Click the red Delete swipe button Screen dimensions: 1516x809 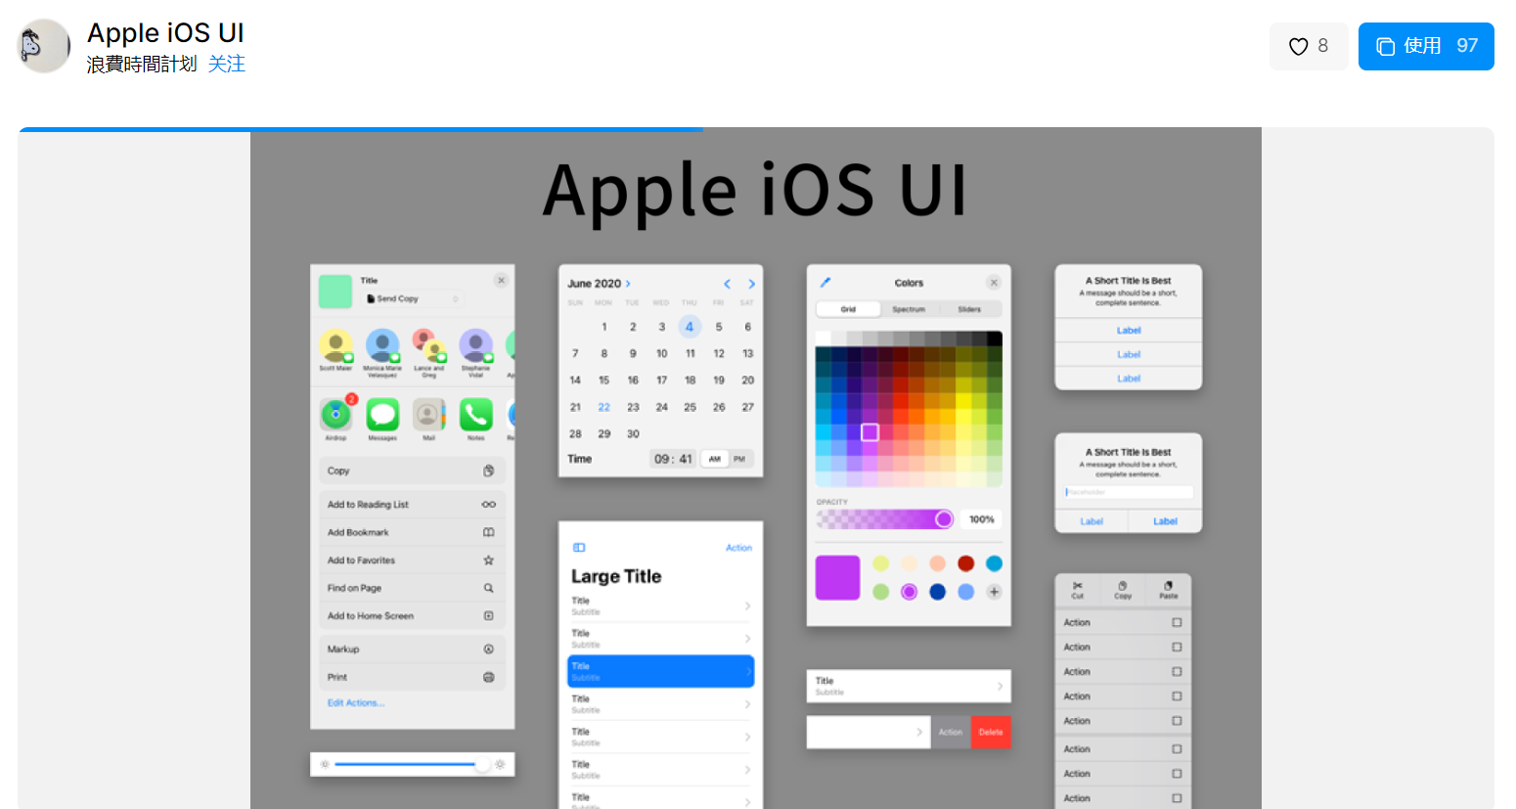click(x=991, y=732)
